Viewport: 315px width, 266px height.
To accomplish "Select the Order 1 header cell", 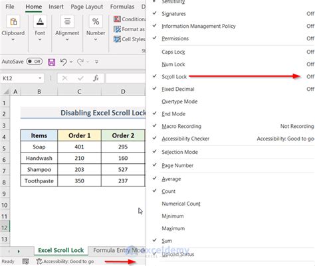I will 79,135.
